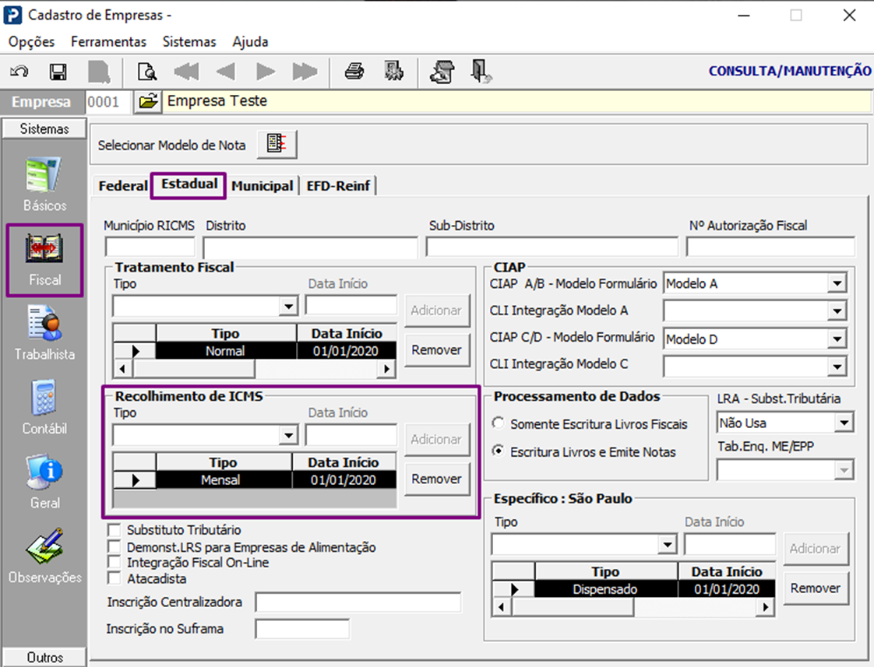Select the Dispensado row in São Paulo grid

coord(633,589)
